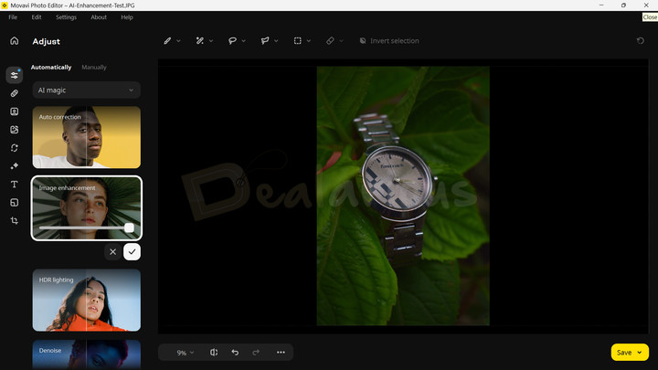
Task: Open the Settings menu
Action: [x=67, y=17]
